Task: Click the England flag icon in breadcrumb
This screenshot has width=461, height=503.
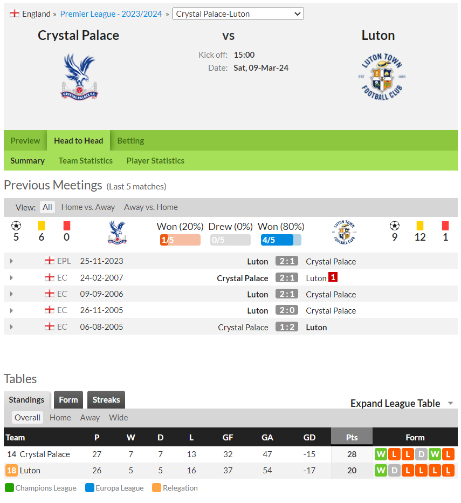Action: pyautogui.click(x=14, y=13)
